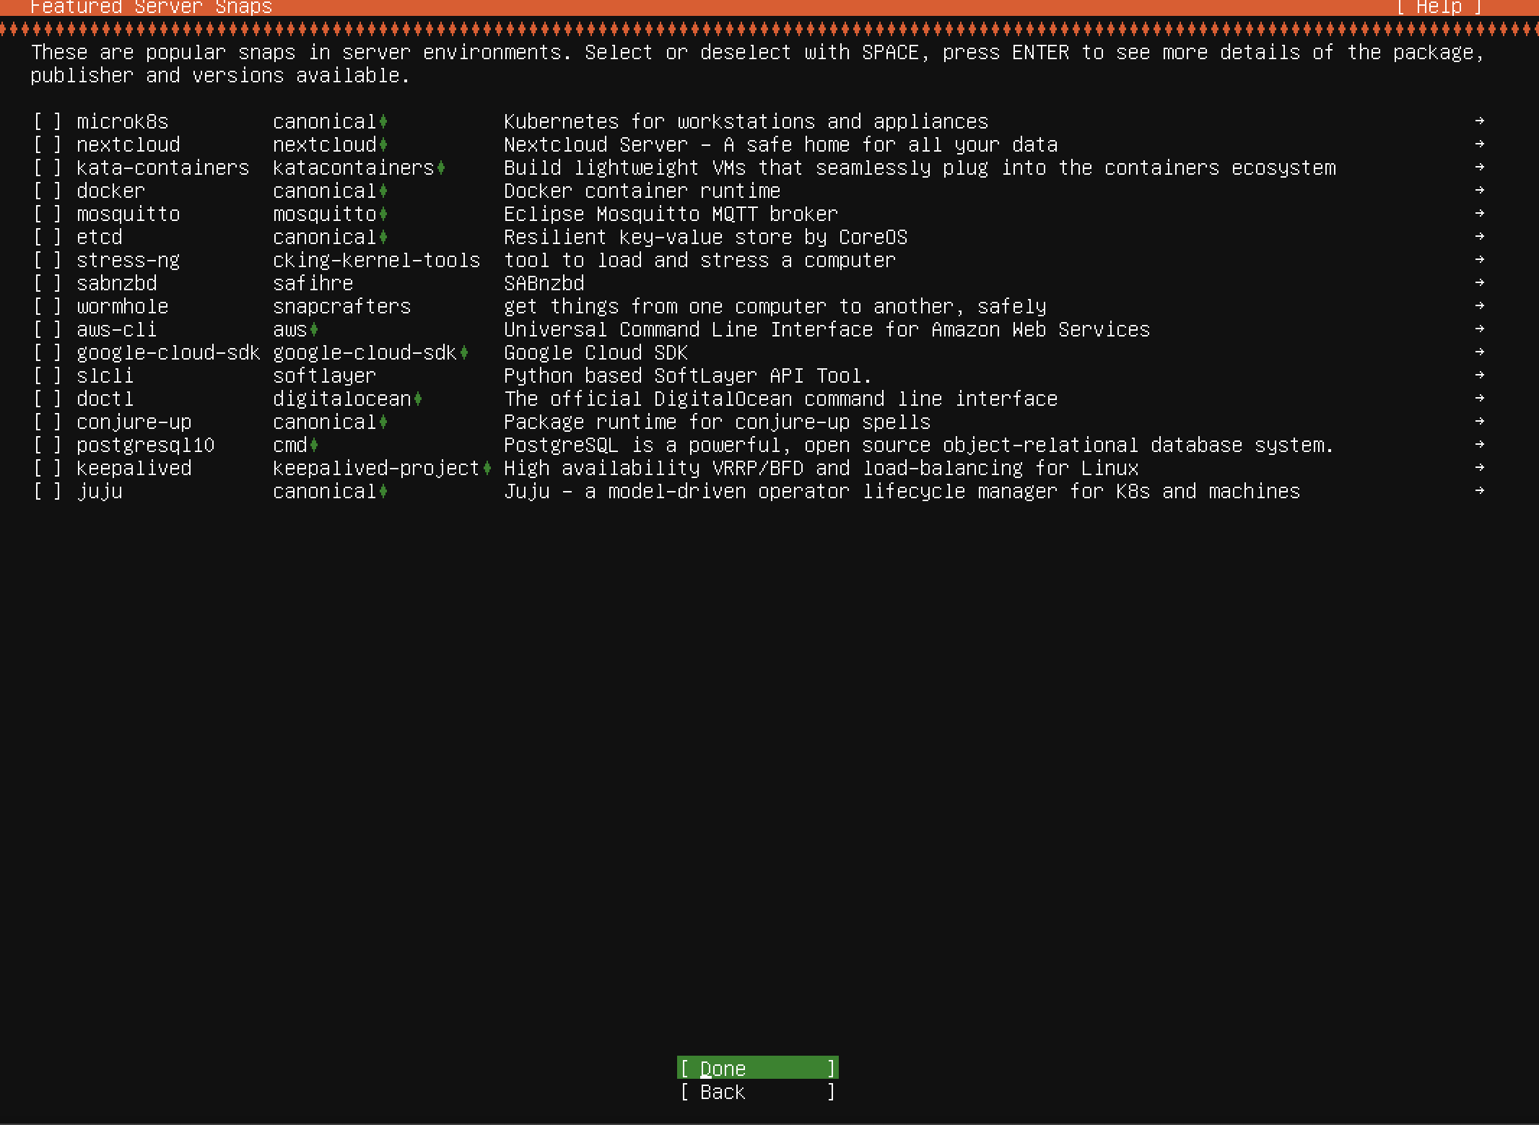1539x1125 pixels.
Task: Toggle the microk8s snap checkbox
Action: (48, 122)
